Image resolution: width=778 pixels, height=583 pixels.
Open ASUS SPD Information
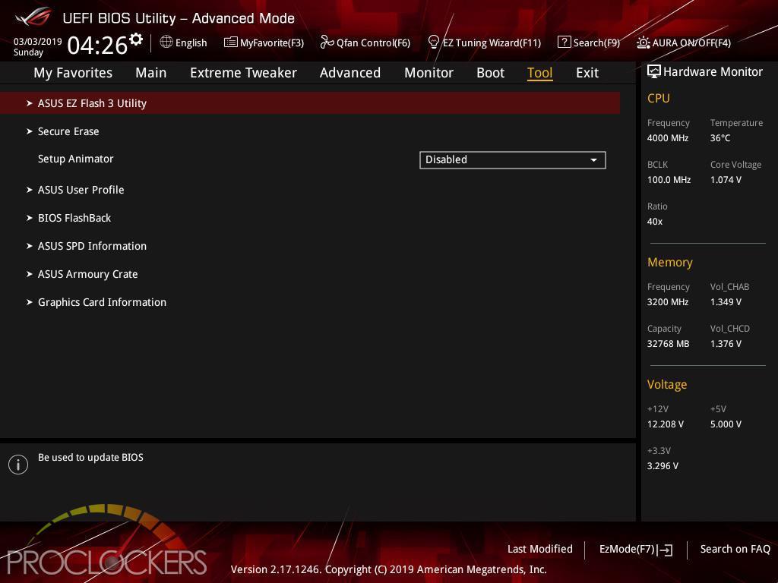click(x=92, y=246)
